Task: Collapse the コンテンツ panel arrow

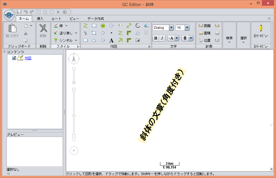Action: point(4,52)
